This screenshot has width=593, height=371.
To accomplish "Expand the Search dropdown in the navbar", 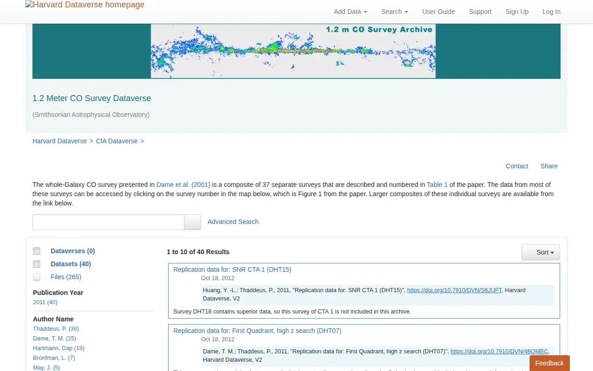I will [x=395, y=12].
